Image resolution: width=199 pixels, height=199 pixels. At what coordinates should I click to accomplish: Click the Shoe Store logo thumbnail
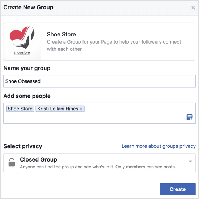coord(22,41)
